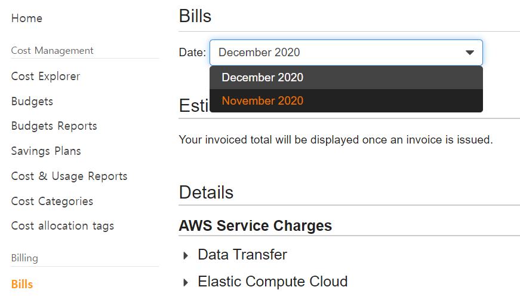Select Savings Plans in the sidebar
Viewport: 520px width, 296px height.
pos(46,151)
